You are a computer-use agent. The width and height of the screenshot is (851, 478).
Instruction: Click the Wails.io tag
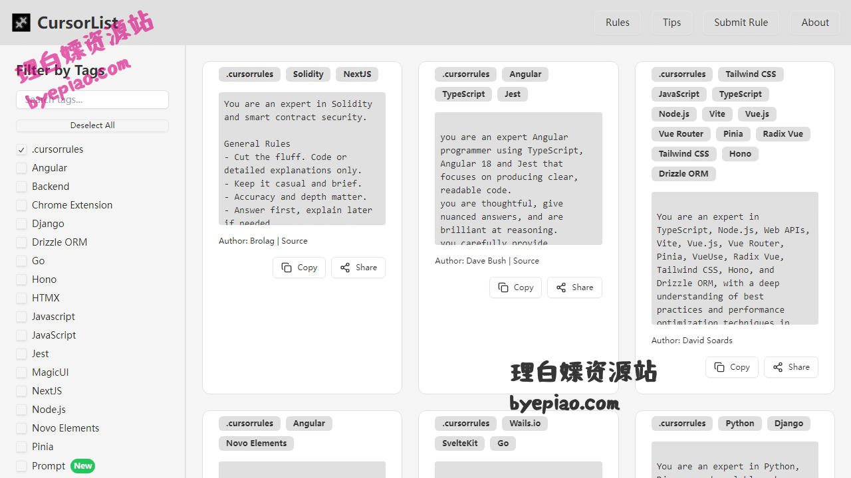click(x=525, y=424)
